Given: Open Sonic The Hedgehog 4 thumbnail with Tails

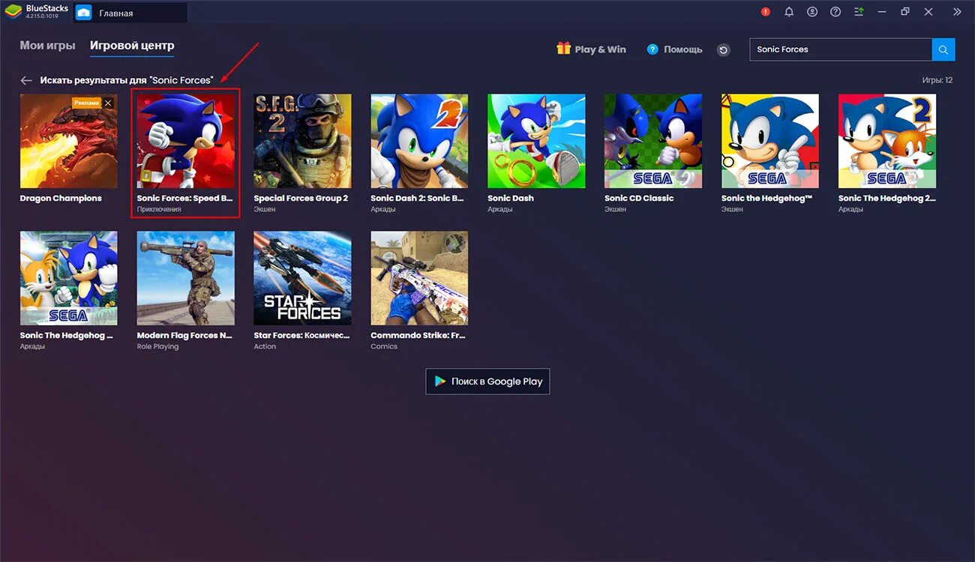Looking at the screenshot, I should (68, 278).
